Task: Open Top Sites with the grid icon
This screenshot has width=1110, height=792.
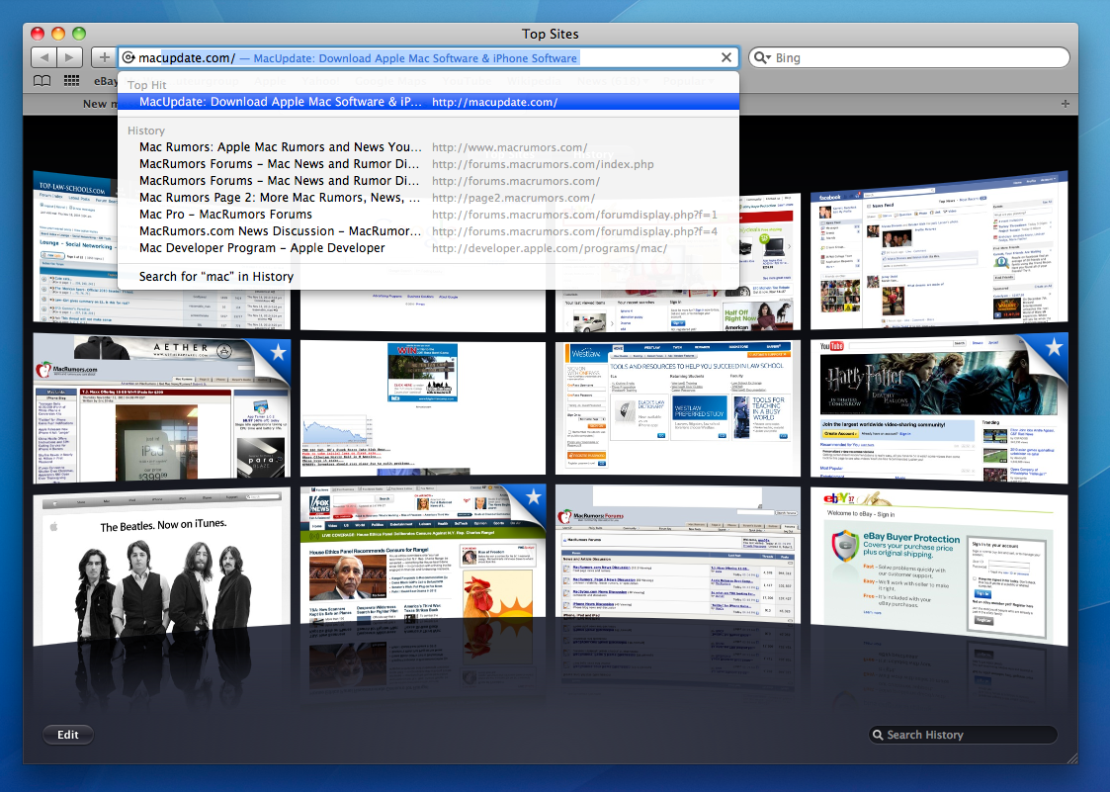Action: [x=71, y=81]
